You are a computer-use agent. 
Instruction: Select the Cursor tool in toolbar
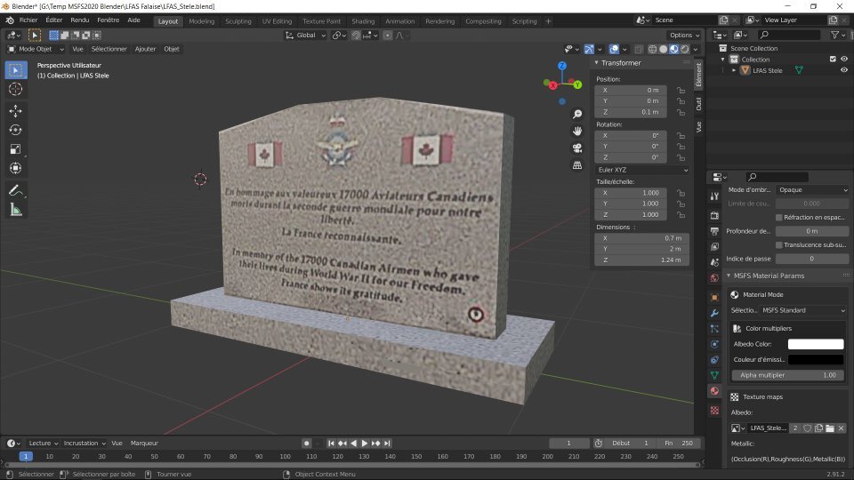click(15, 89)
